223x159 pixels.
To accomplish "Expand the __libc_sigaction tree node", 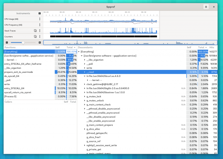I will [85, 60].
